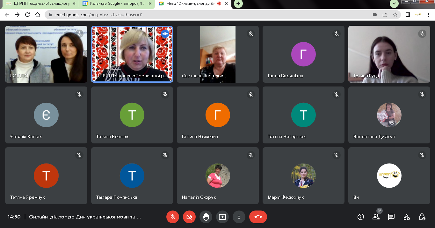
Task: Open host controls lock icon
Action: click(422, 217)
